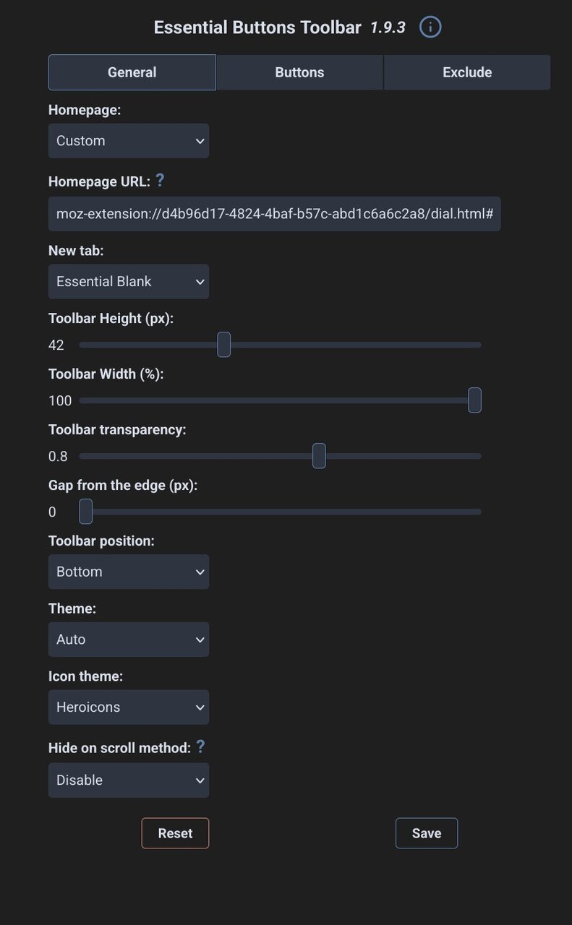Expand the New tab dropdown
572x925 pixels.
pyautogui.click(x=129, y=282)
